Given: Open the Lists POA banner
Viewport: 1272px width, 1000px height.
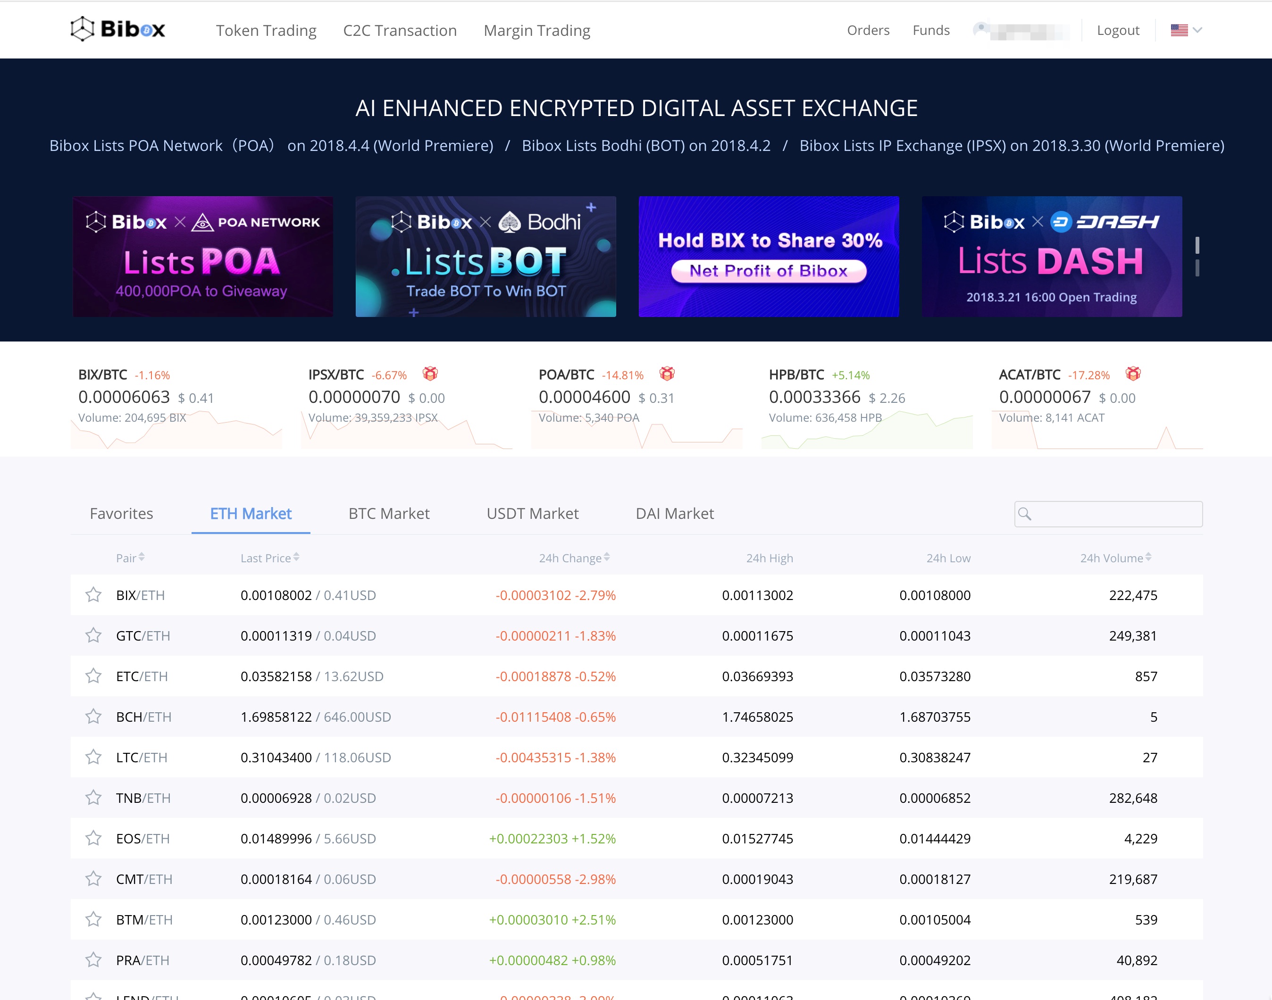Looking at the screenshot, I should click(202, 257).
